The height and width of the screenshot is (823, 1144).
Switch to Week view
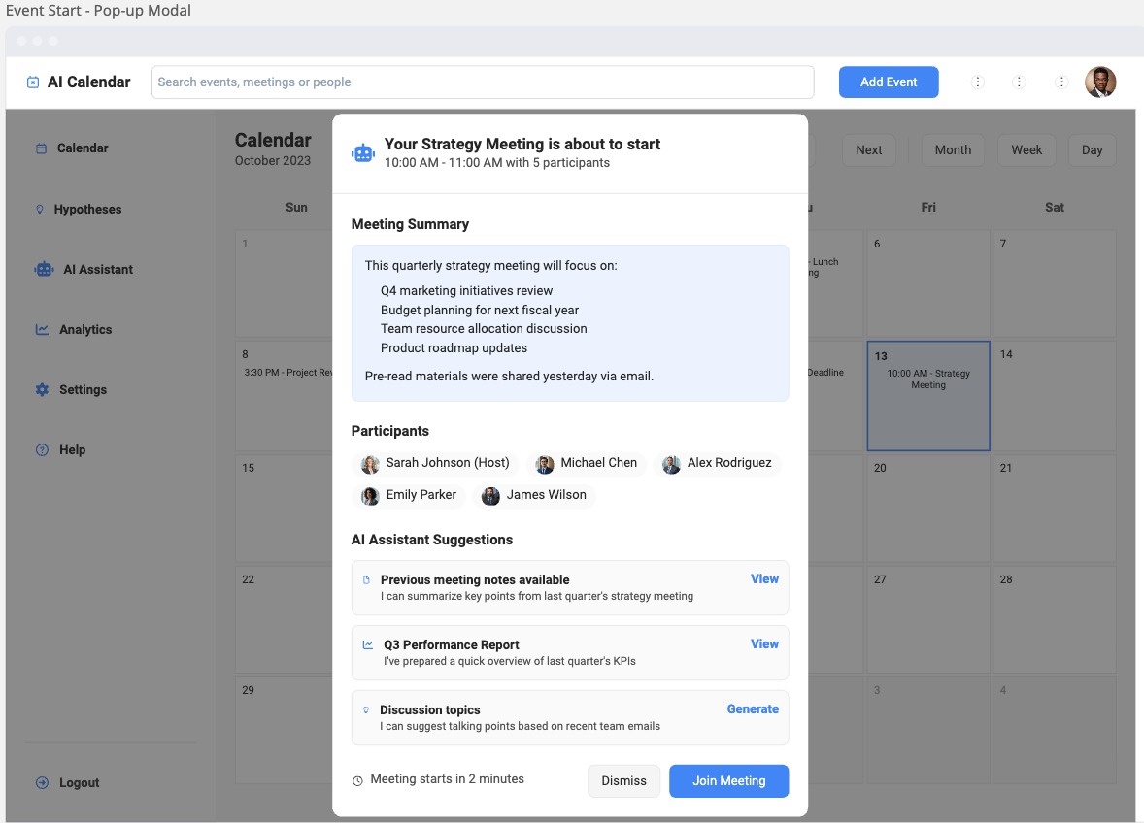pyautogui.click(x=1026, y=149)
